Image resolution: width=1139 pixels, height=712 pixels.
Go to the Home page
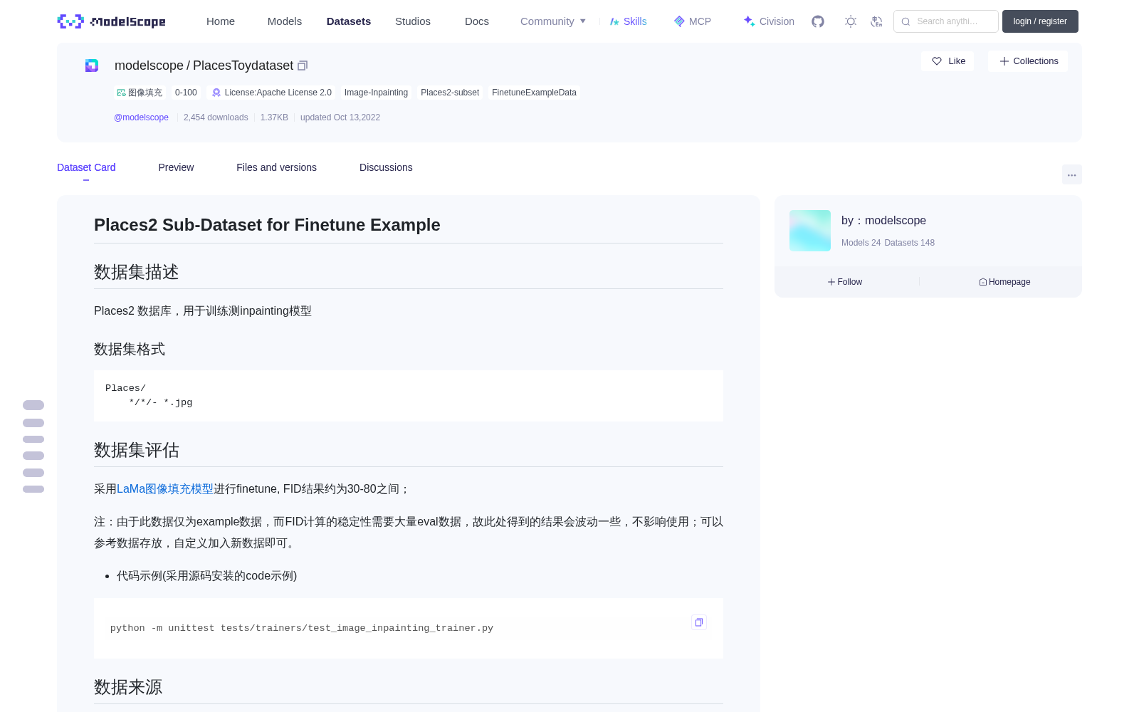(221, 21)
